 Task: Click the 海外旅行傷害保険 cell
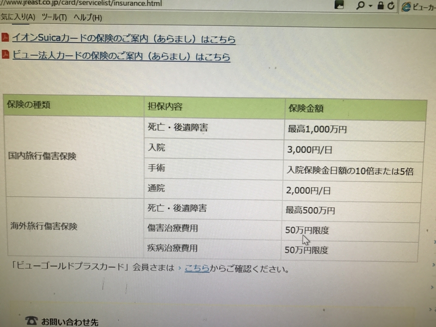75,227
